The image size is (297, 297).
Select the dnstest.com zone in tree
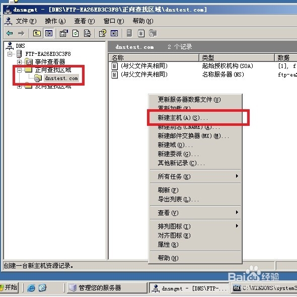(x=61, y=78)
